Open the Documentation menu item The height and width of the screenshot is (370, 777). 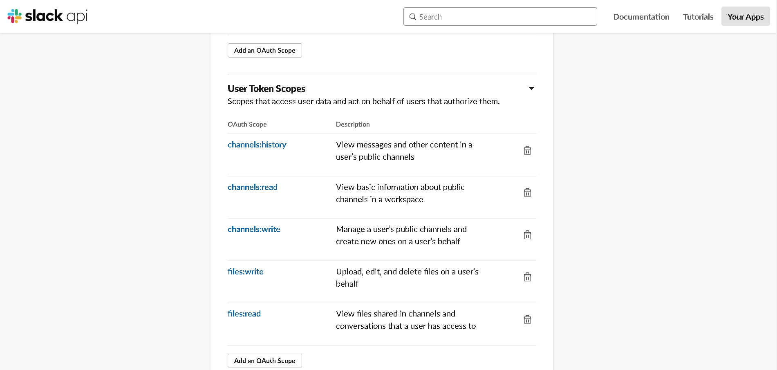(641, 17)
